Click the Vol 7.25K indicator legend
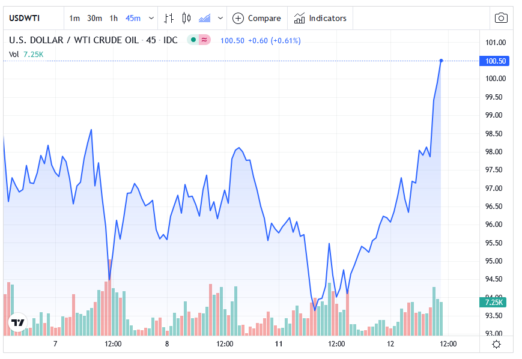The height and width of the screenshot is (359, 522). [x=26, y=55]
